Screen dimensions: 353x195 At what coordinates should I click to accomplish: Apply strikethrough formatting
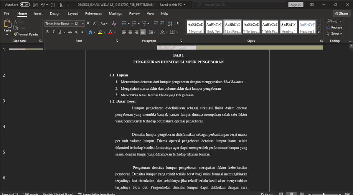click(x=70, y=32)
